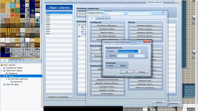Switch to the Наборы тайлов database tab
This screenshot has height=111, width=198.
[x=139, y=2]
